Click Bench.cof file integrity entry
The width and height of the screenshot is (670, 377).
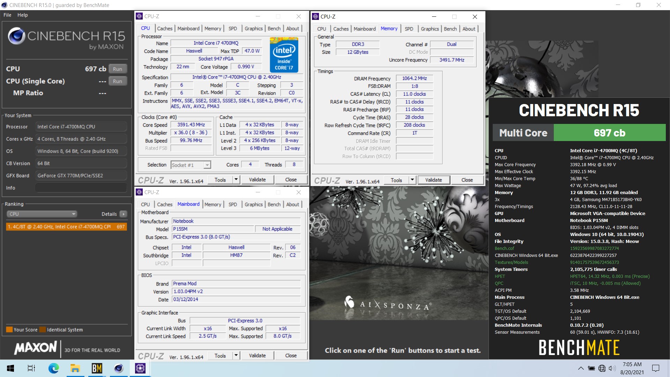tap(504, 249)
